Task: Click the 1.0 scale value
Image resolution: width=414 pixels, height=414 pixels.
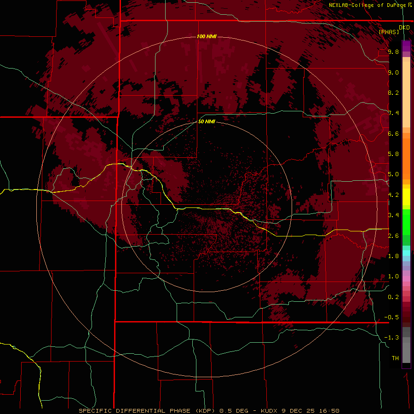Action: (393, 276)
